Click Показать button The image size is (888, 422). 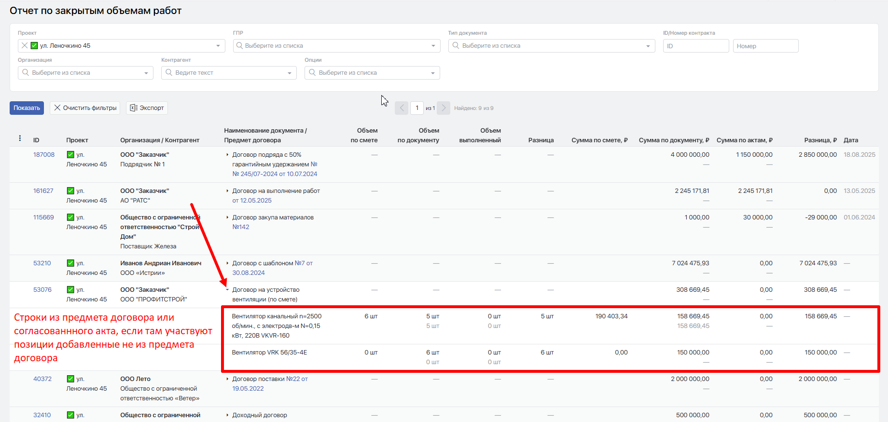(27, 108)
